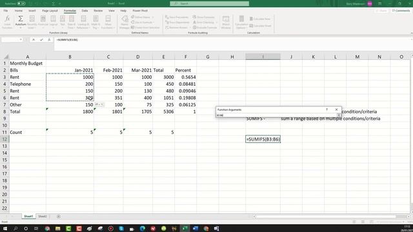Switch to the Home tab
Viewport: 413px width, 232px height.
[19, 10]
